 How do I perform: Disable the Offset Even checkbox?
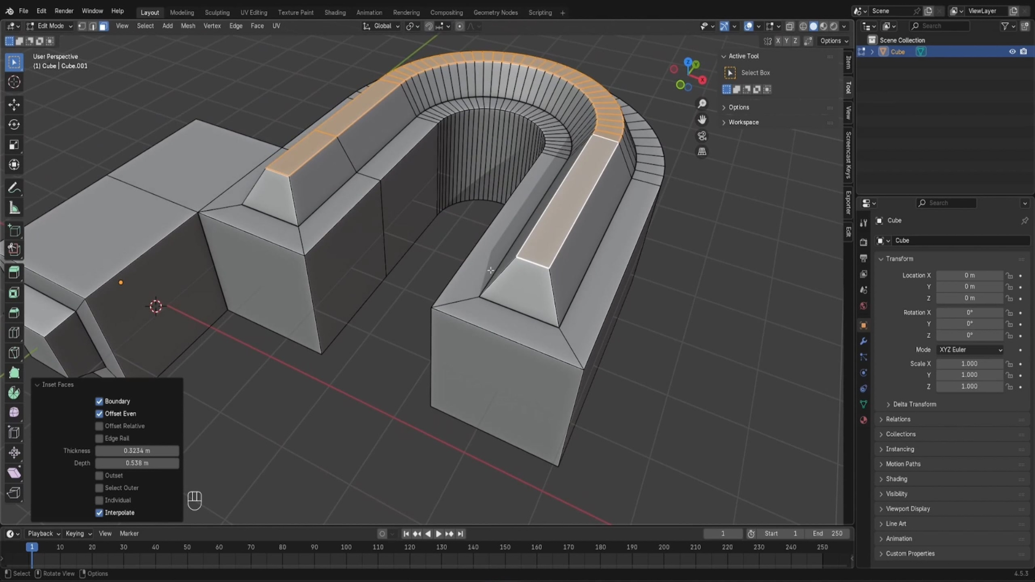coord(99,414)
